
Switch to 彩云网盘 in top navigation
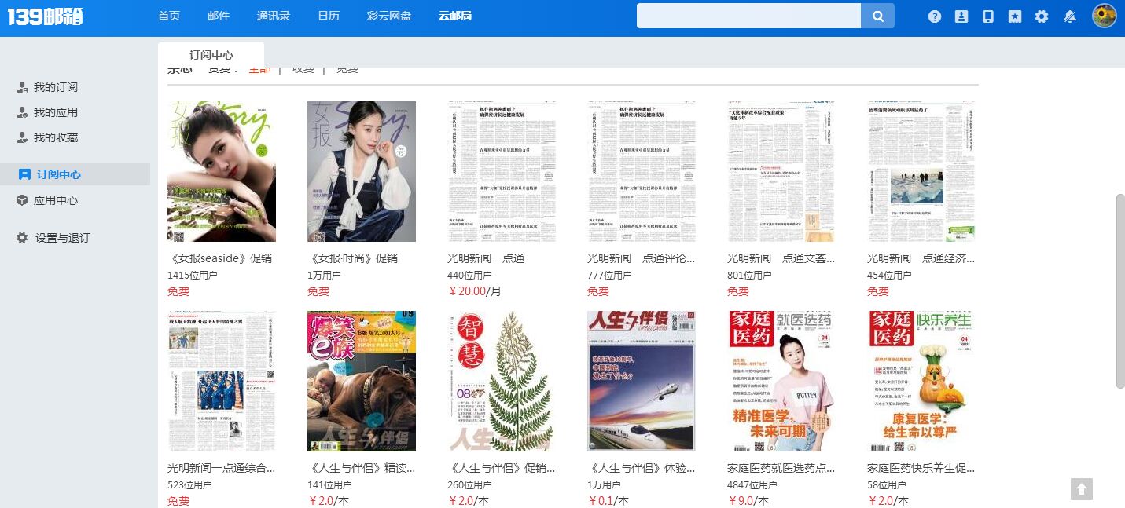click(x=389, y=16)
